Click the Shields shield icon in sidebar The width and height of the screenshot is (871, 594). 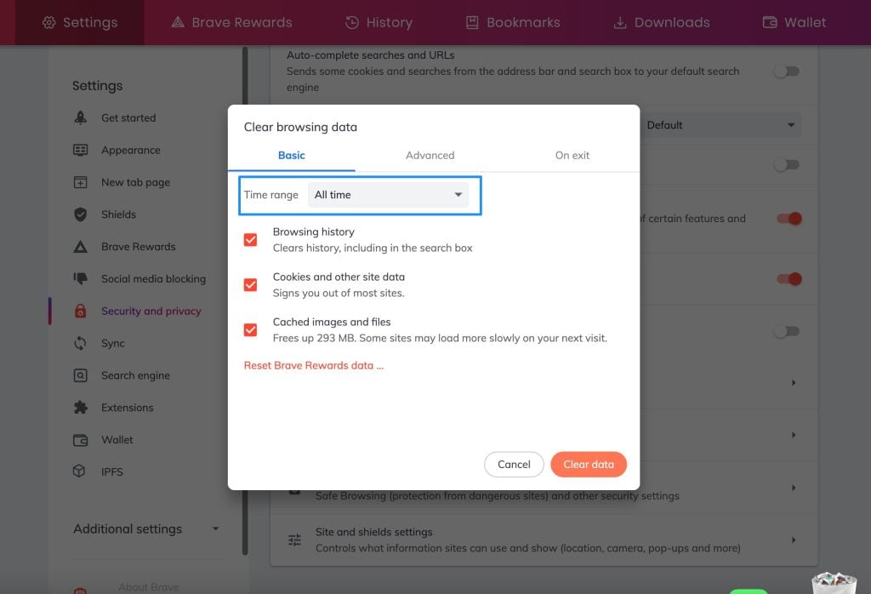coord(81,214)
